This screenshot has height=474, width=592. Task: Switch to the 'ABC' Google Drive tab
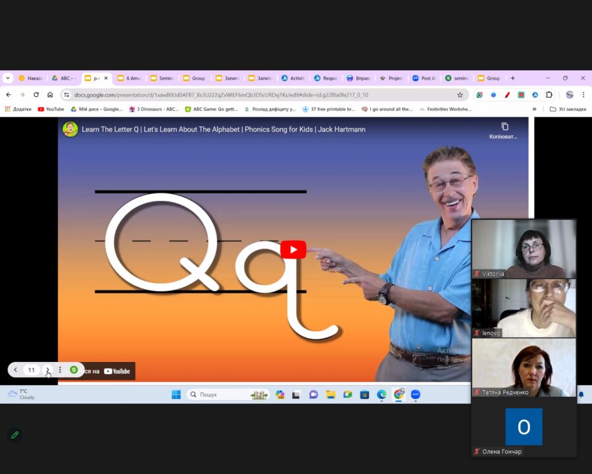tap(63, 78)
